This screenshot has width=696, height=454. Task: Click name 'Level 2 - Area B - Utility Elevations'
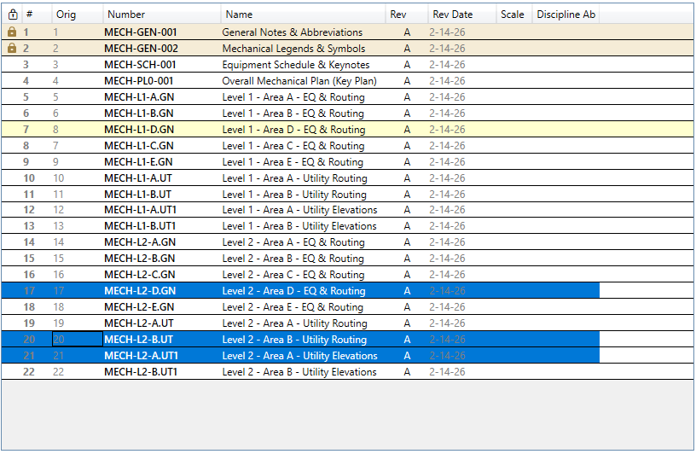pos(299,372)
